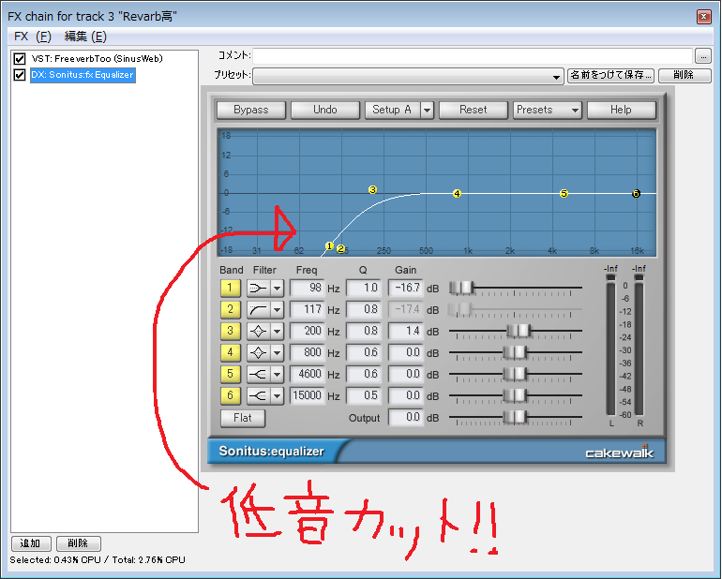This screenshot has width=722, height=579.
Task: Click Output gain value field
Action: click(x=405, y=418)
